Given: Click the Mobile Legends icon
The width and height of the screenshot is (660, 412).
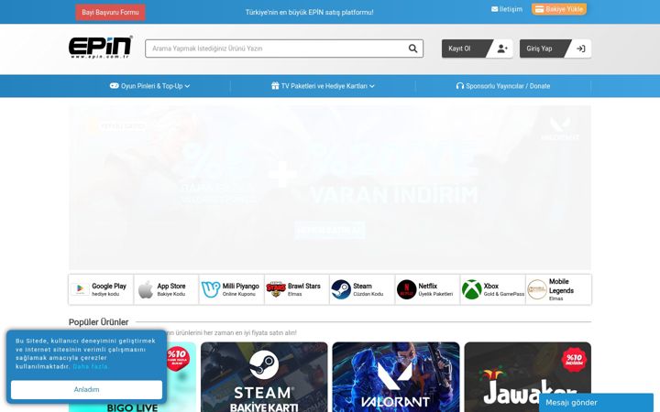Looking at the screenshot, I should point(537,289).
